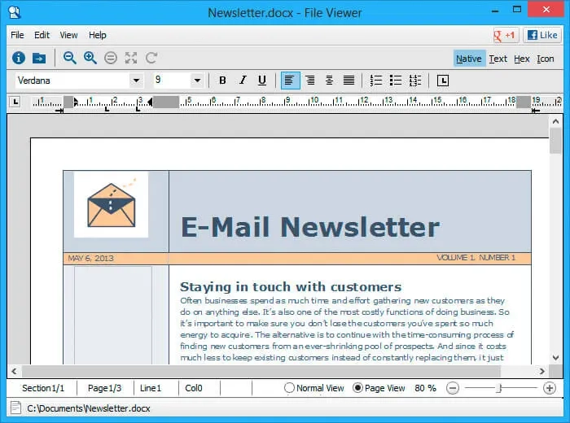This screenshot has width=570, height=423.
Task: Toggle bold formatting
Action: pos(222,81)
